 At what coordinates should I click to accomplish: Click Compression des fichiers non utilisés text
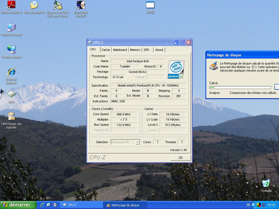pyautogui.click(x=253, y=93)
